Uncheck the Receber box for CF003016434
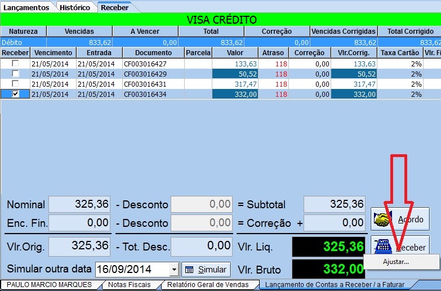441x291 pixels. coord(15,94)
